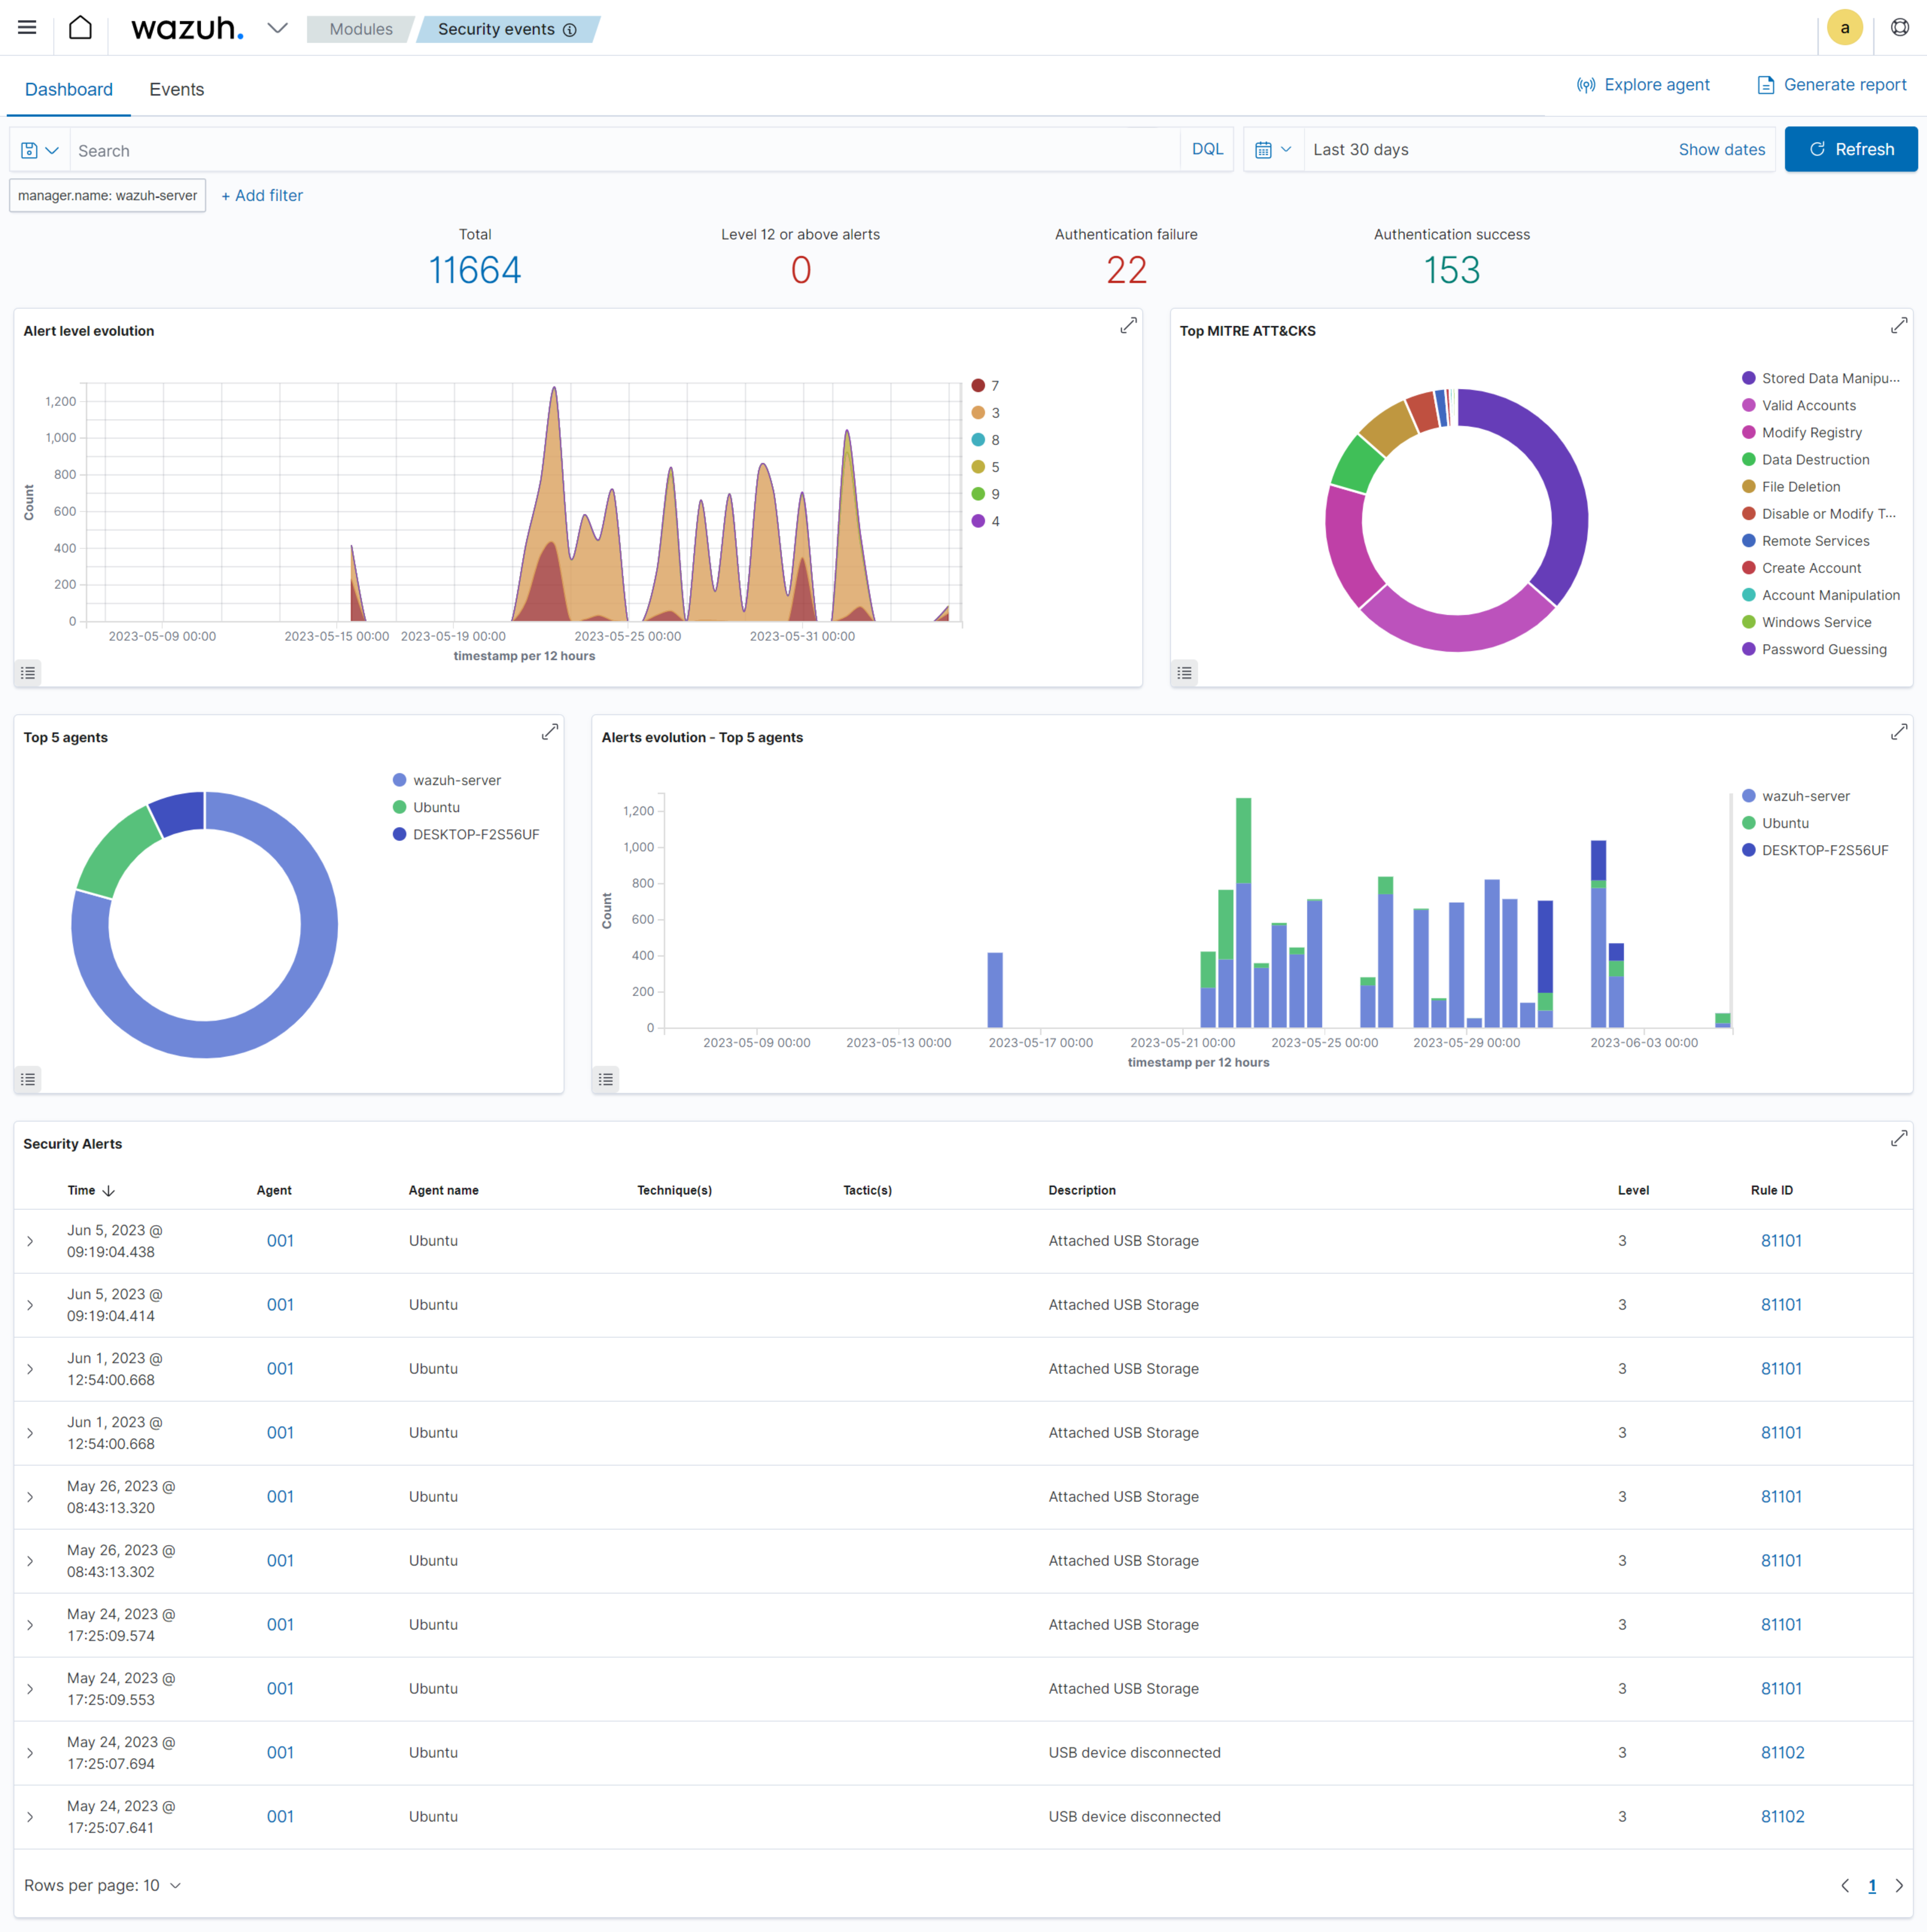Viewport: 1927px width, 1932px height.
Task: Click Show dates link
Action: [x=1721, y=149]
